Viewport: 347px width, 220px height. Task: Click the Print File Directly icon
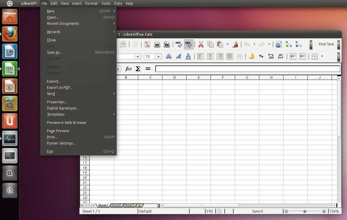[x=157, y=45]
